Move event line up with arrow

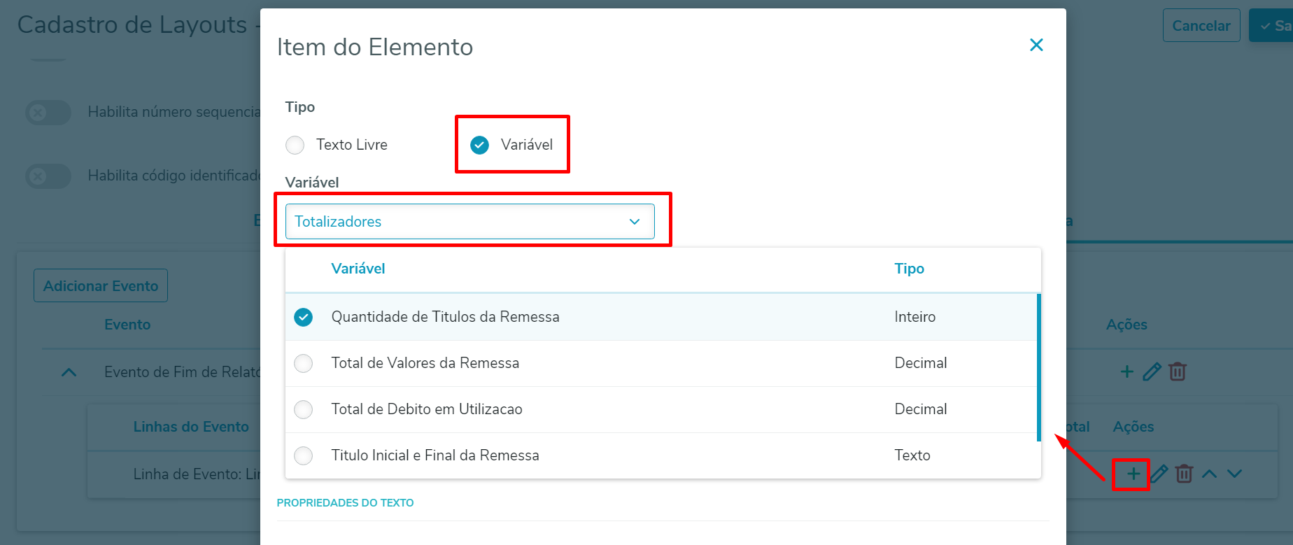(x=1209, y=474)
